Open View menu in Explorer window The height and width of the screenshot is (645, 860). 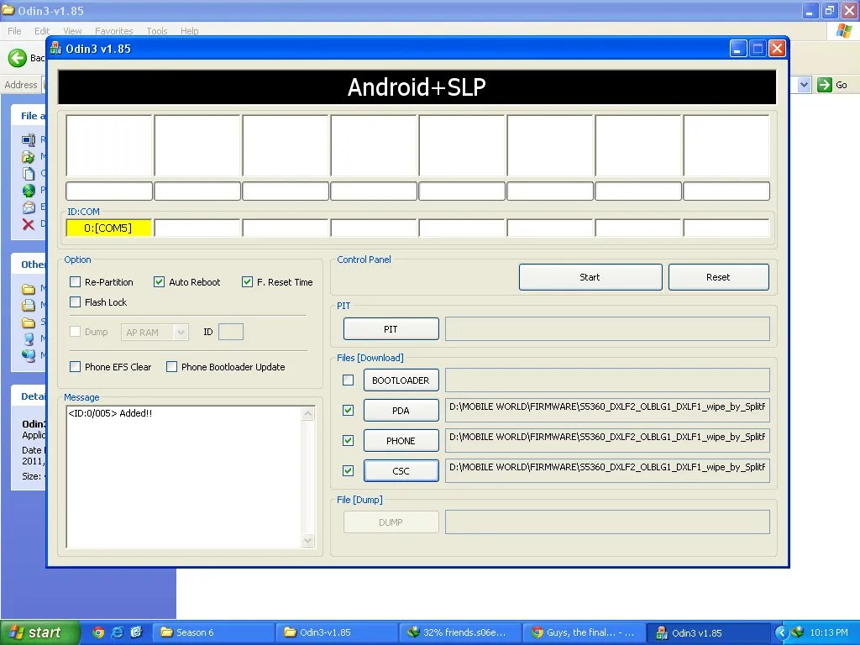72,31
